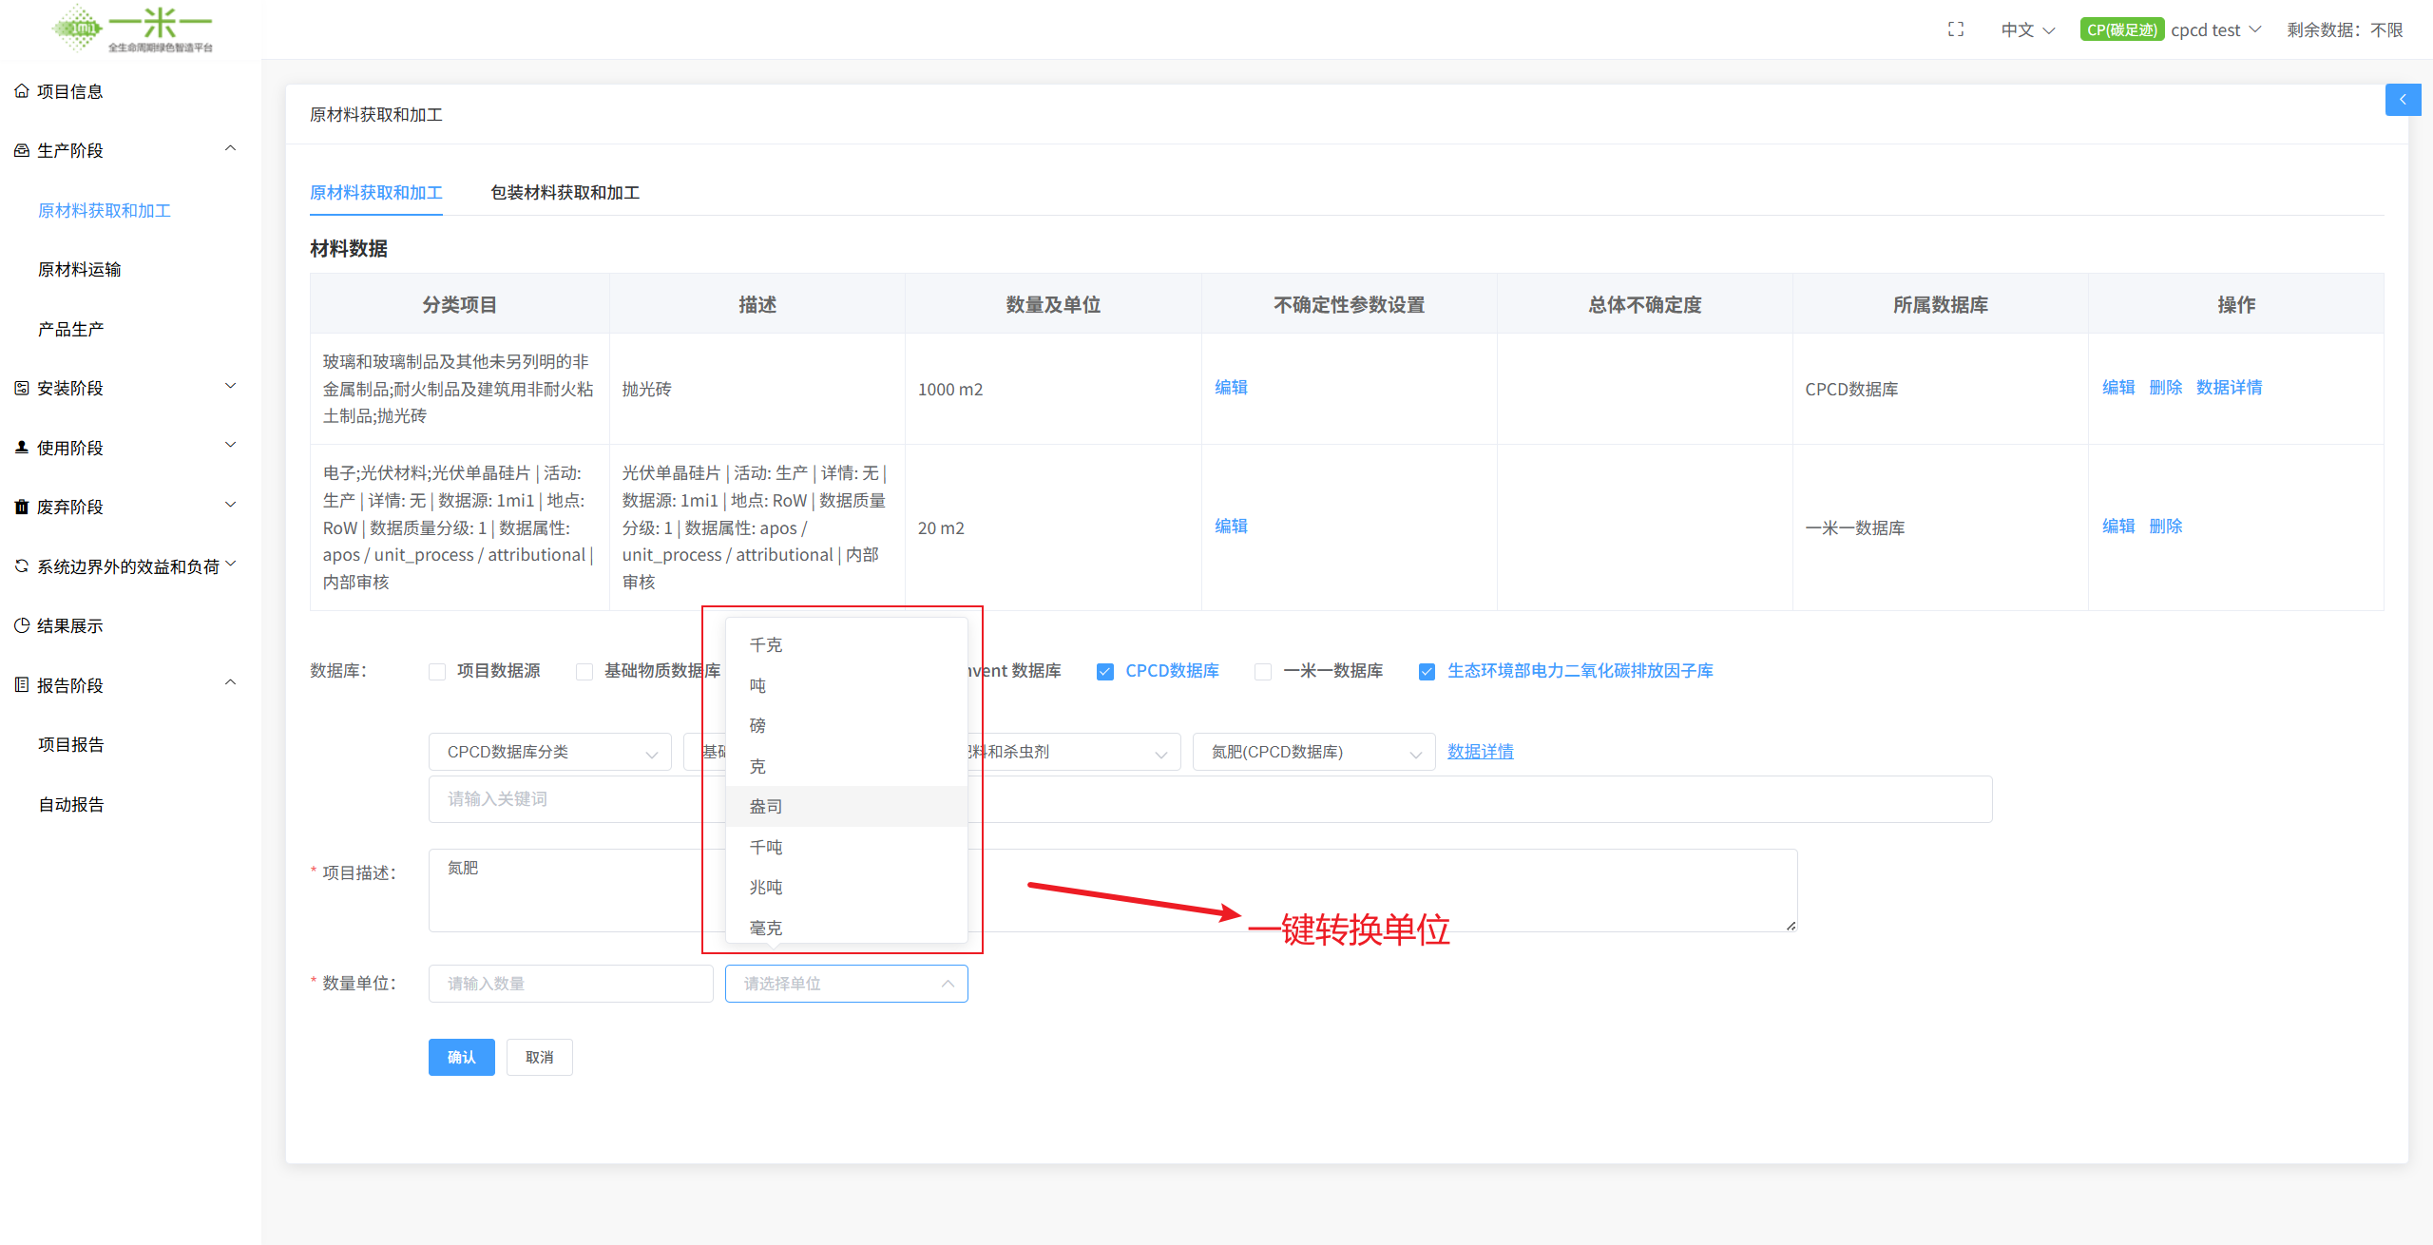The height and width of the screenshot is (1245, 2433).
Task: Collapse panel with blue arrow button
Action: [2402, 100]
